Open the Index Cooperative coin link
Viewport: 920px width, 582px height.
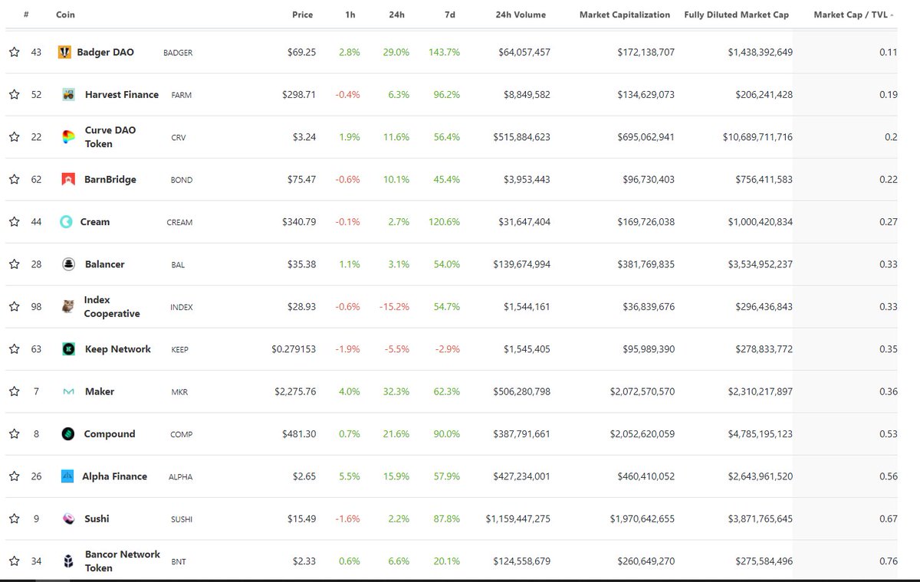point(112,306)
